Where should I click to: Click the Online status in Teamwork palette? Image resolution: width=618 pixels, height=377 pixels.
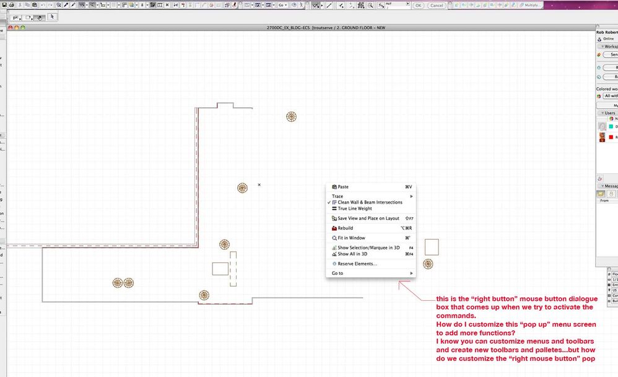(x=609, y=38)
